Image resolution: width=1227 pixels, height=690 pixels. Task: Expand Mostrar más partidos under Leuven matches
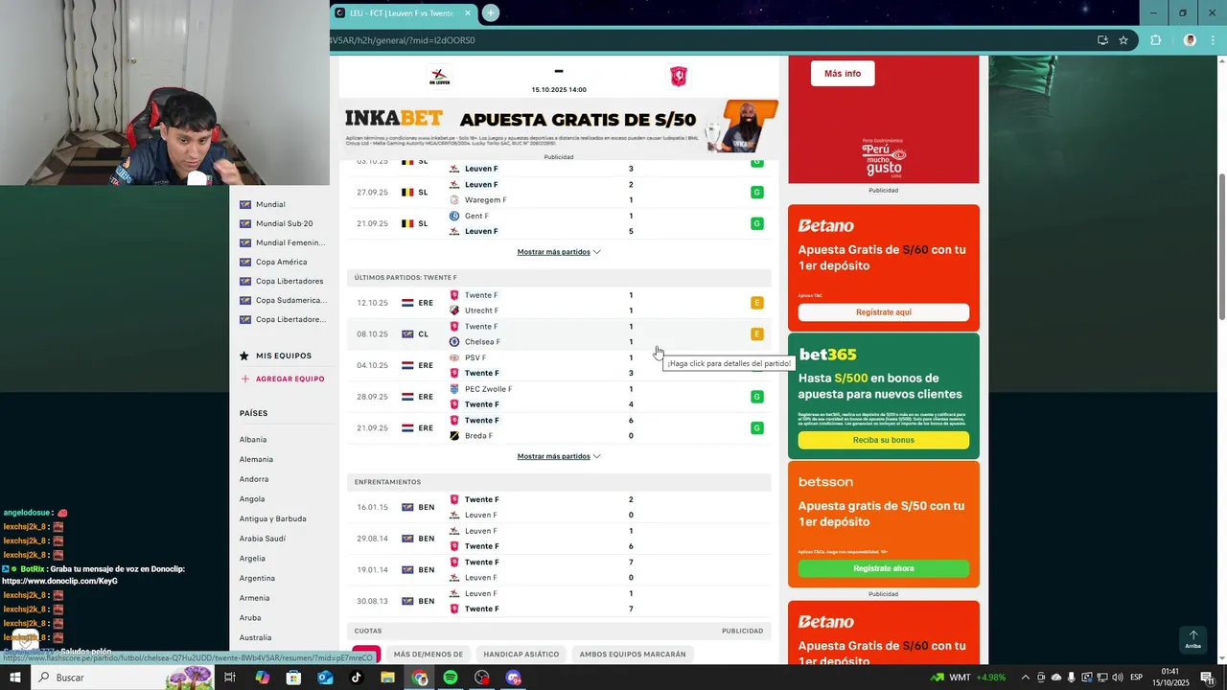click(559, 252)
